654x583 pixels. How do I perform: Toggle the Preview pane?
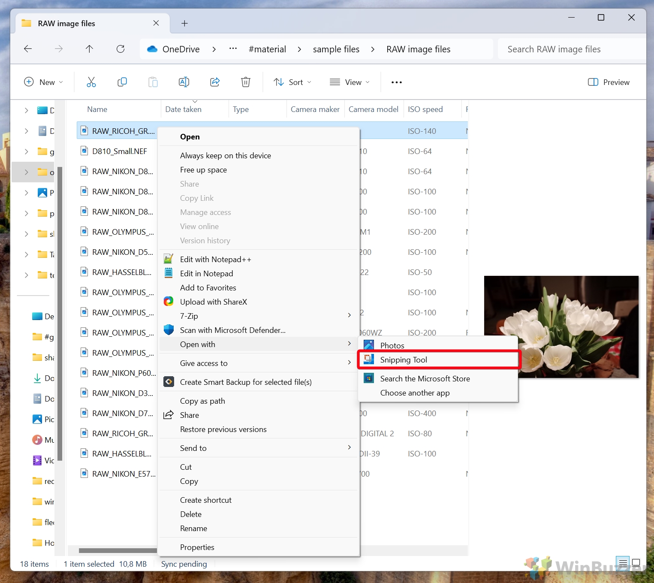[609, 82]
